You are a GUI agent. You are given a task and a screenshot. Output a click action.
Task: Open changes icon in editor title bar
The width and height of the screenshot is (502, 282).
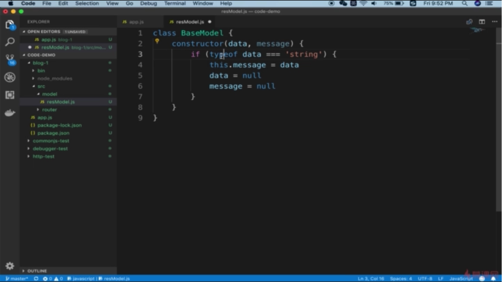tap(469, 22)
